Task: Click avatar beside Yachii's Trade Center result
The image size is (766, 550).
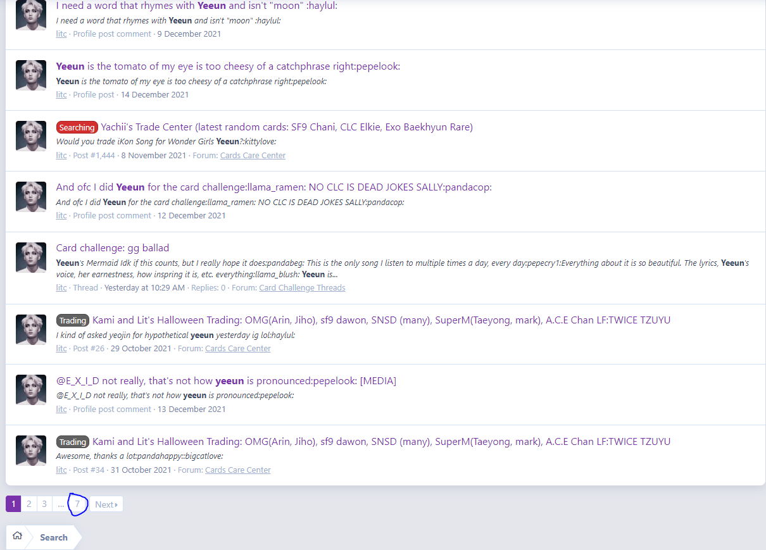Action: tap(31, 136)
